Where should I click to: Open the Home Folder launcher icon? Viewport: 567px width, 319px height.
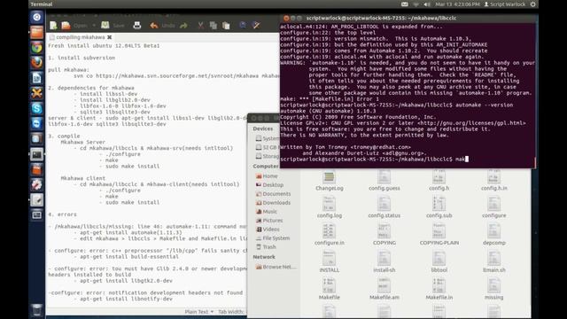[x=36, y=32]
